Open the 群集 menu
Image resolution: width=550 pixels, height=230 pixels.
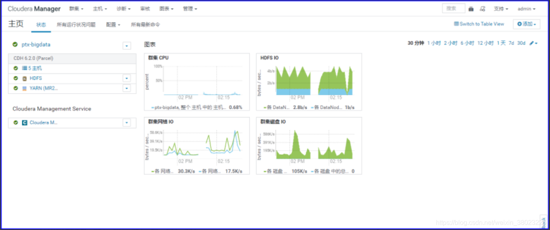click(76, 9)
